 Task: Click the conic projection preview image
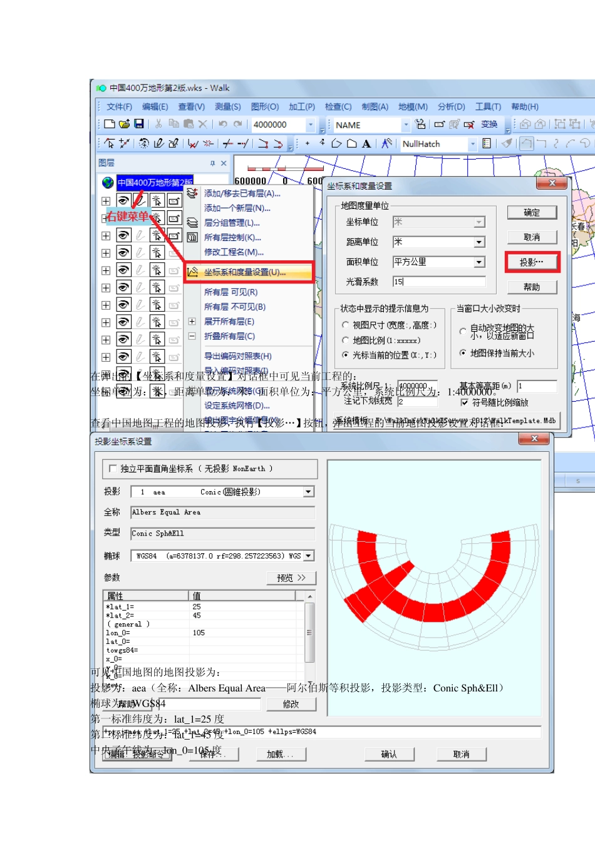coord(434,588)
